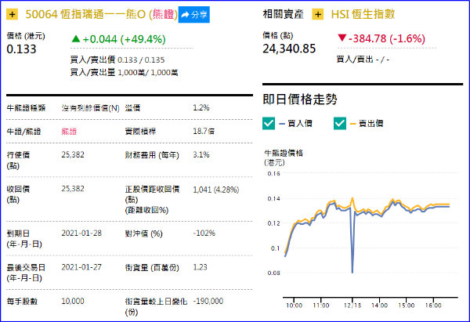This screenshot has width=470, height=322.
Task: Select the change value +0.044 (+49.4%)
Action: tap(124, 39)
